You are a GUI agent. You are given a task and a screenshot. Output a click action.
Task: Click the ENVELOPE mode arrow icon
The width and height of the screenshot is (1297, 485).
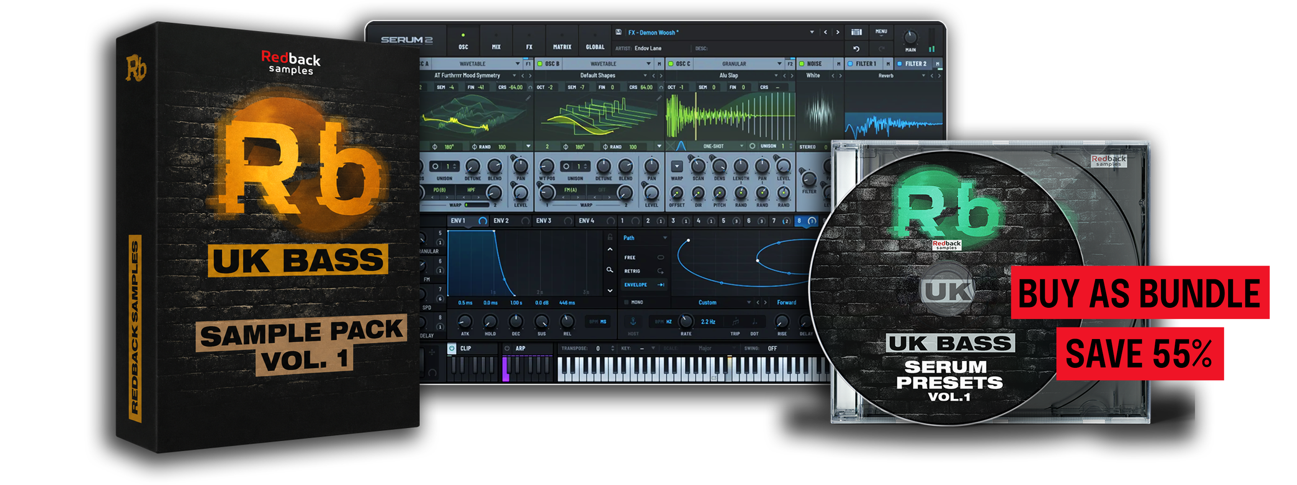click(661, 284)
